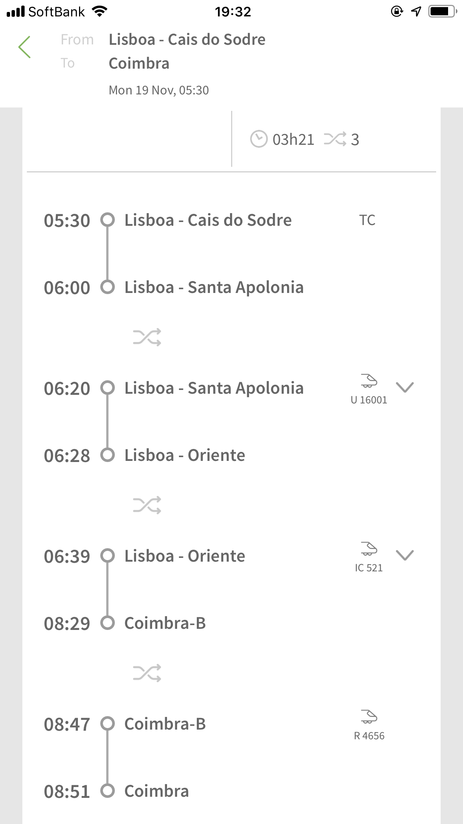Tap the green back arrow
The image size is (463, 824).
tap(25, 47)
